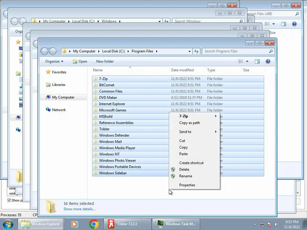The width and height of the screenshot is (307, 230).
Task: Open Help via the blue question mark
Action: (268, 61)
